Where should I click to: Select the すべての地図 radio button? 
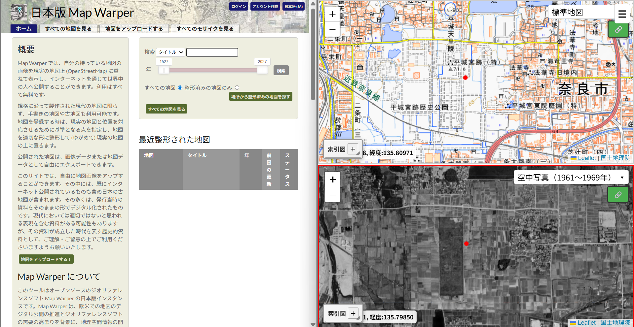[180, 87]
